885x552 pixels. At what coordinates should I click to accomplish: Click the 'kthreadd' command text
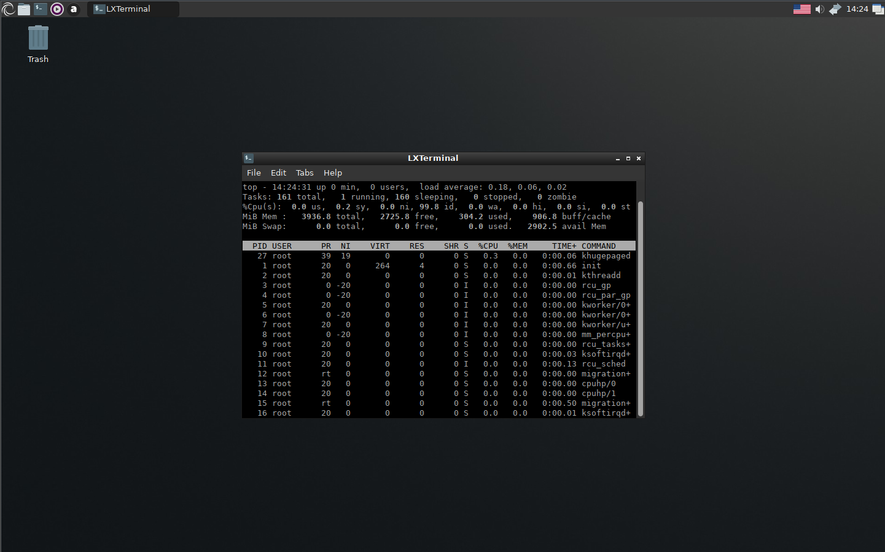click(601, 276)
